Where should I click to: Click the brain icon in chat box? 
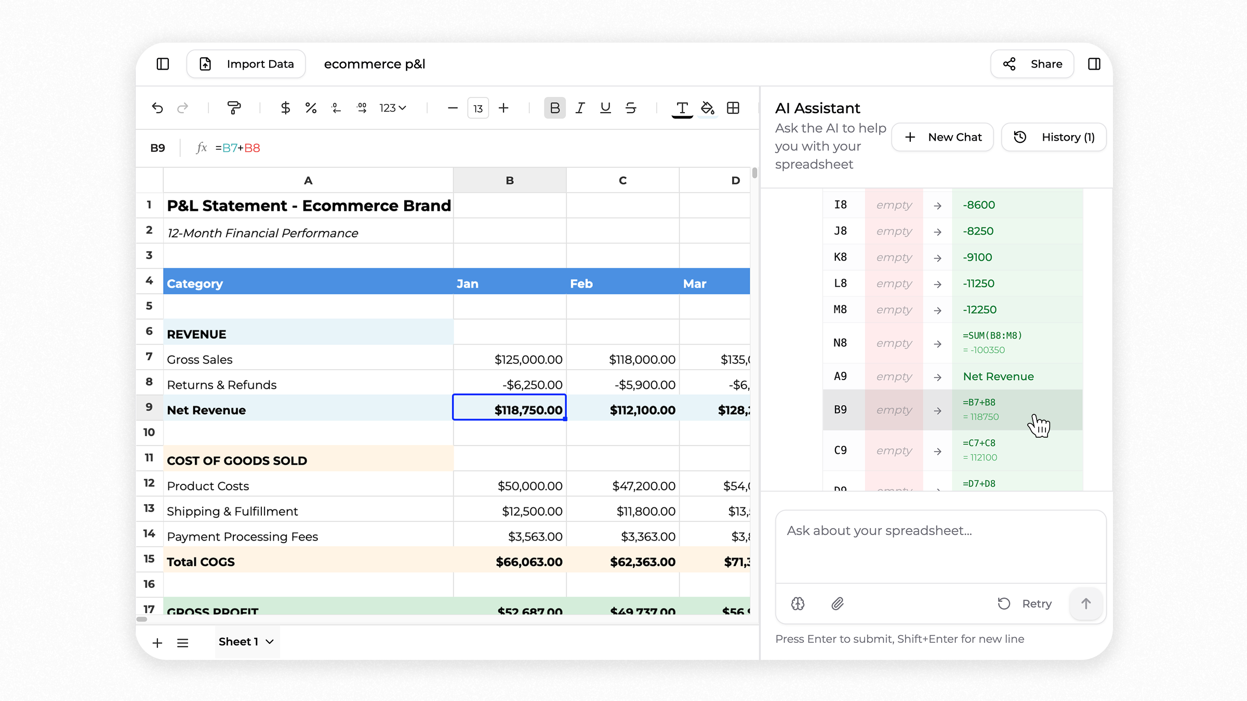coord(798,603)
